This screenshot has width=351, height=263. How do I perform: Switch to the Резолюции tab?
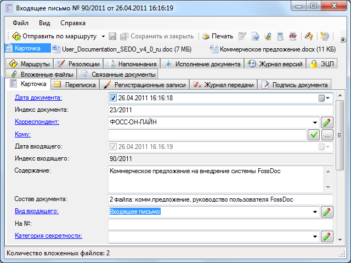point(78,64)
